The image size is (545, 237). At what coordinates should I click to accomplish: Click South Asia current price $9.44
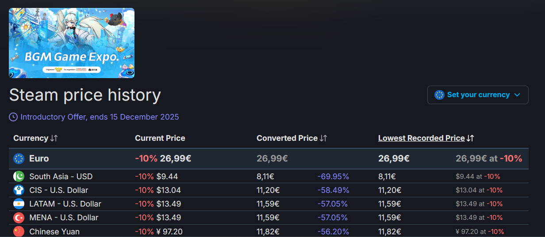pos(167,177)
